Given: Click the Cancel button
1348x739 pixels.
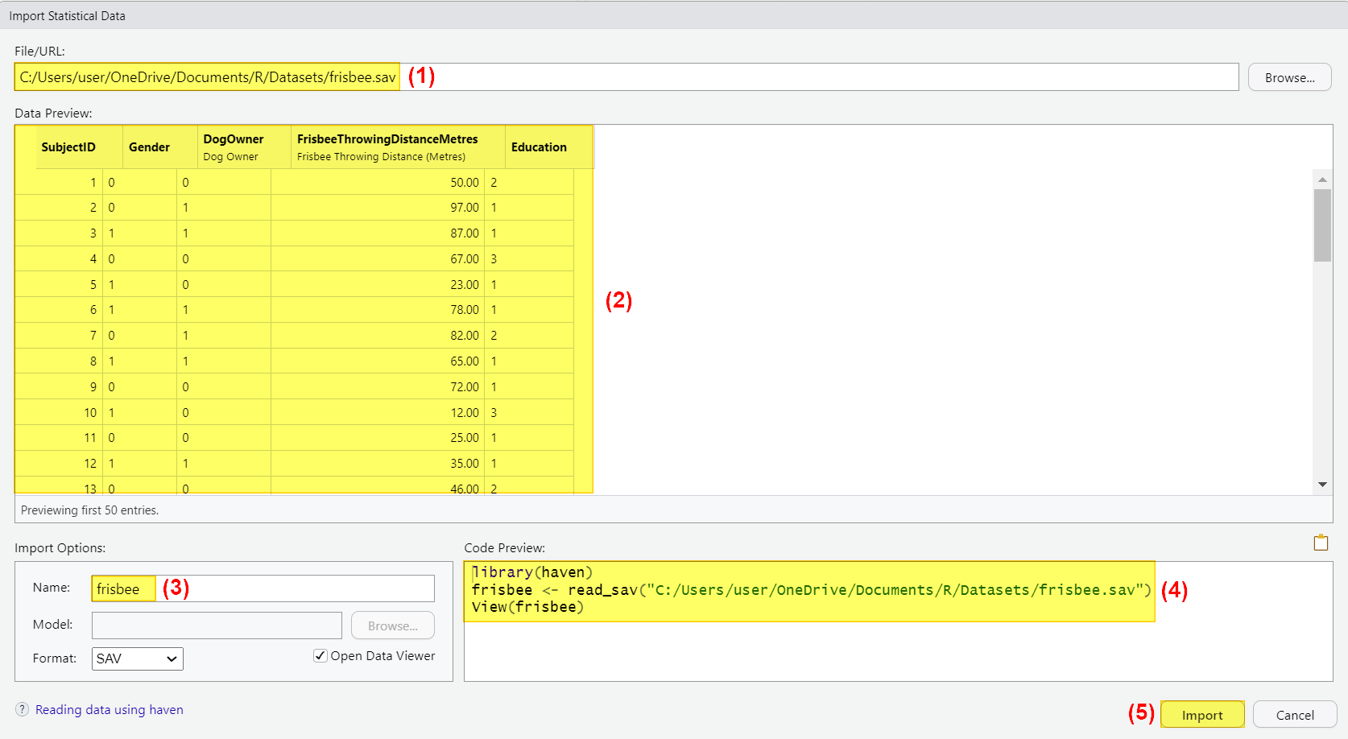Looking at the screenshot, I should [1295, 715].
